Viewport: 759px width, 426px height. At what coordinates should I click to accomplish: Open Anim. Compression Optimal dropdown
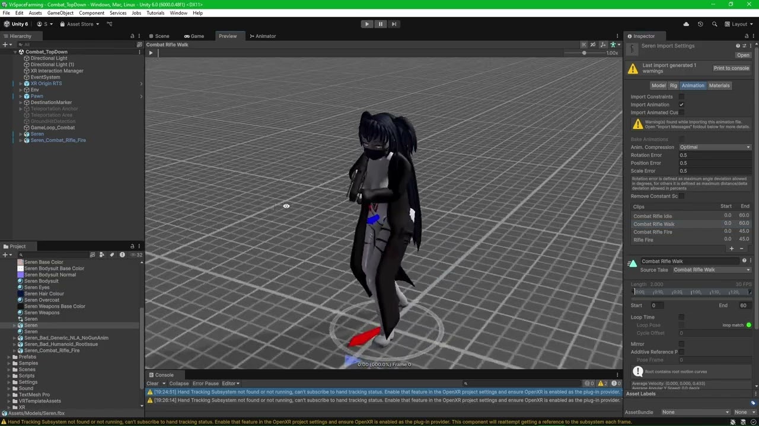pyautogui.click(x=715, y=147)
